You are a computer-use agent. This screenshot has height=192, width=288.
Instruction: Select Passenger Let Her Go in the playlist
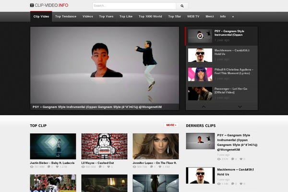click(222, 94)
